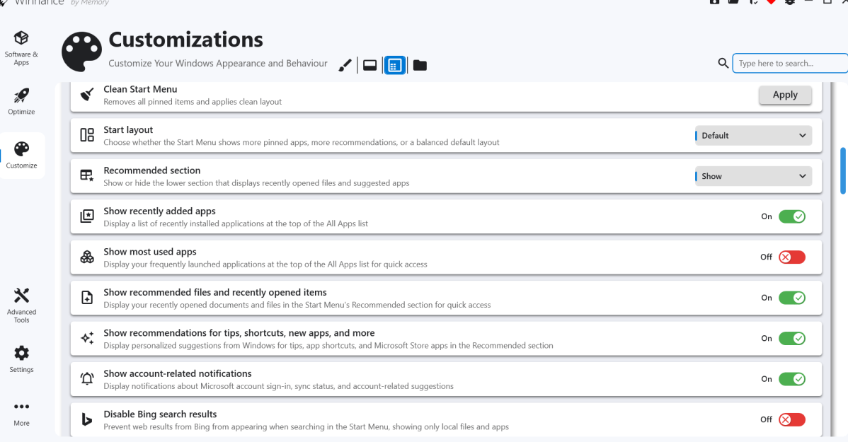Open the Start layout dropdown
This screenshot has height=442, width=848.
753,136
